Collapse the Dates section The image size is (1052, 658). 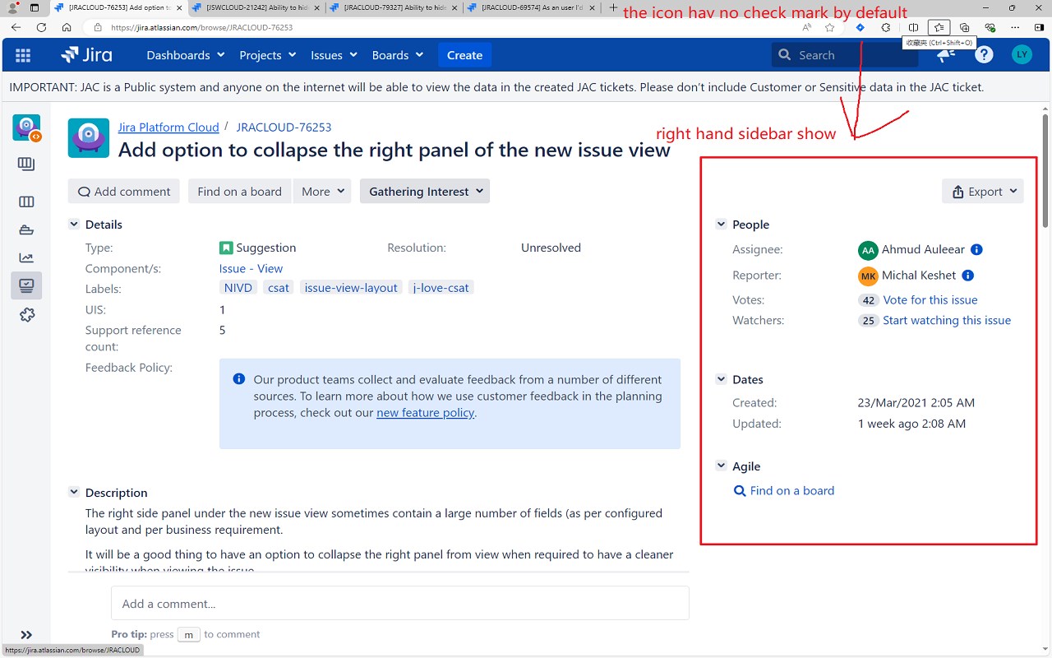tap(721, 379)
